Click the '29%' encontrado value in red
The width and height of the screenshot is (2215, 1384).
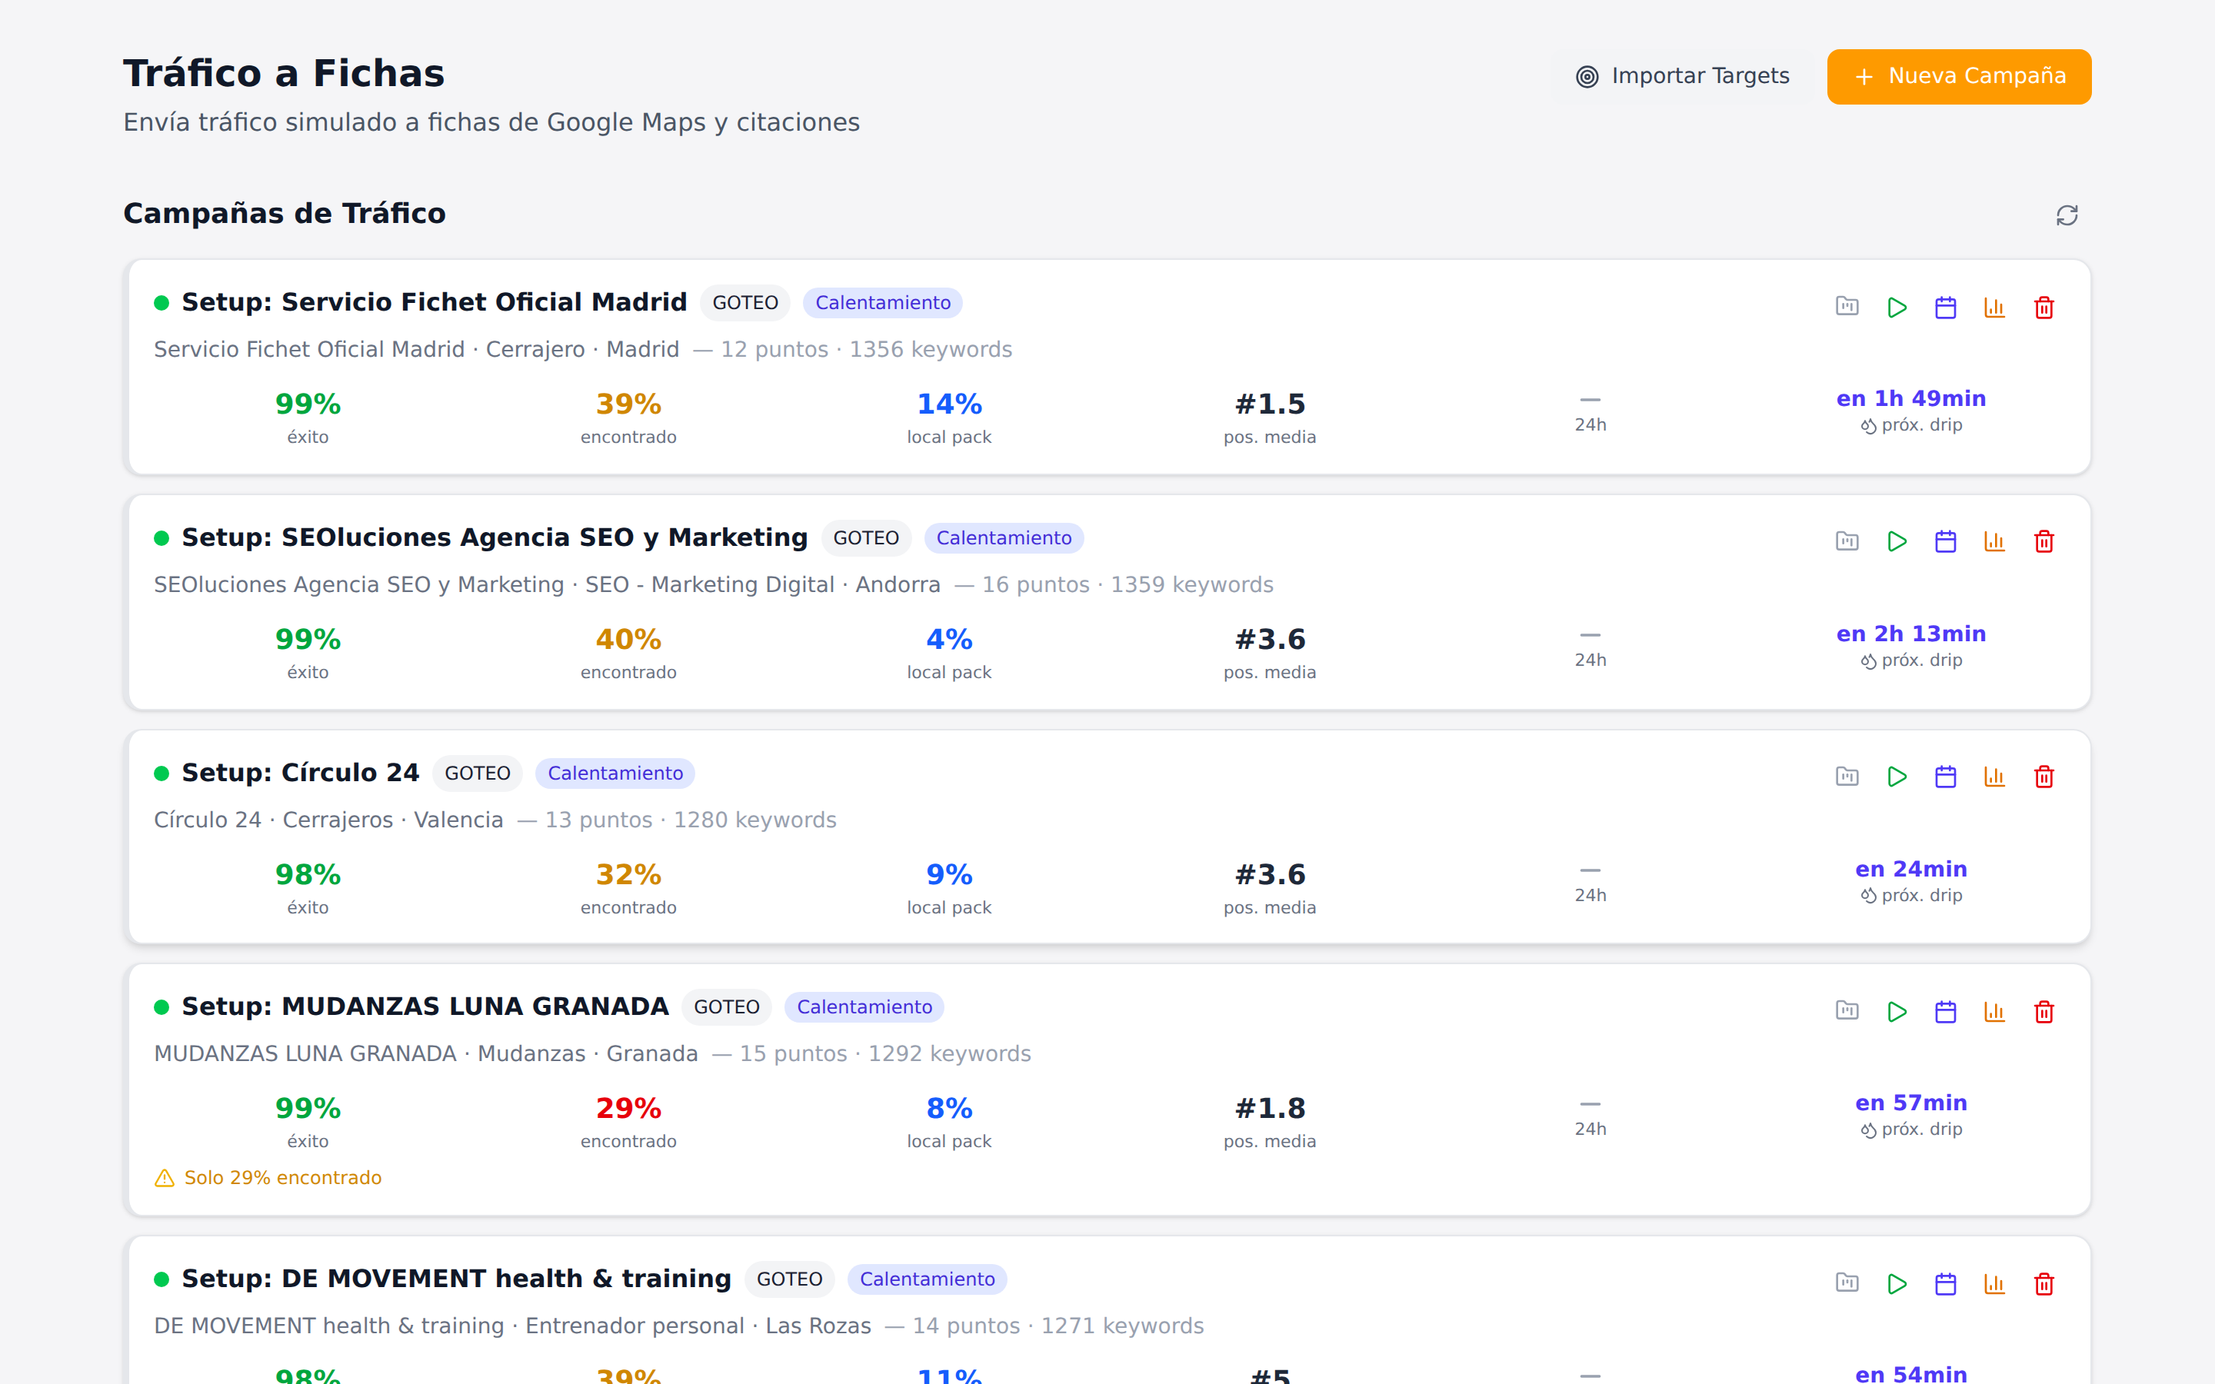(628, 1109)
